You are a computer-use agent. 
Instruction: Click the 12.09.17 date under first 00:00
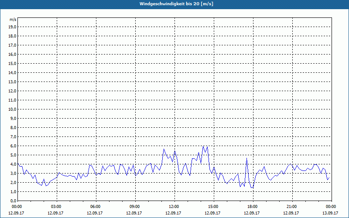[16, 213]
